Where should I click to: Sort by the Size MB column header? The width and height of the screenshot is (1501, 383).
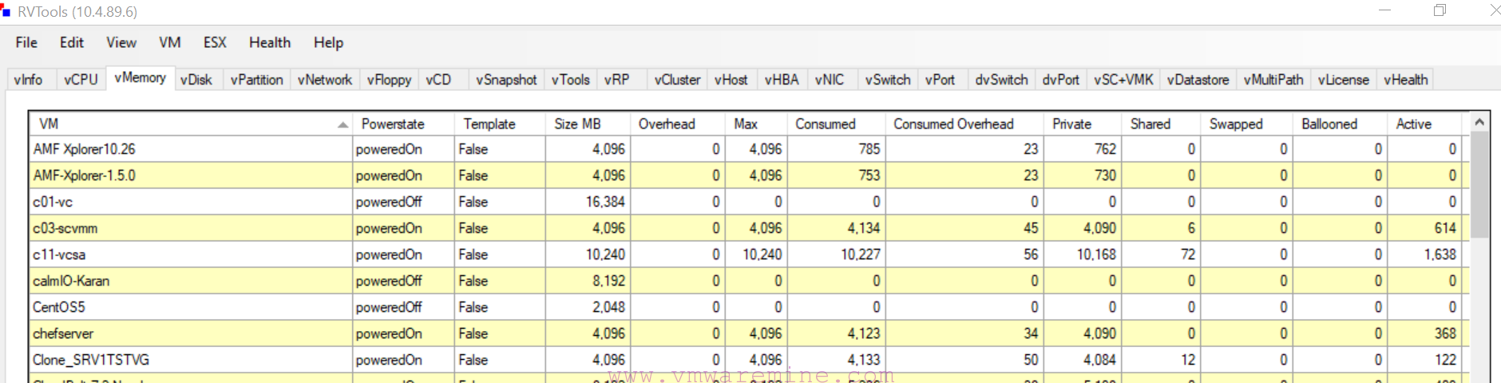tap(588, 124)
